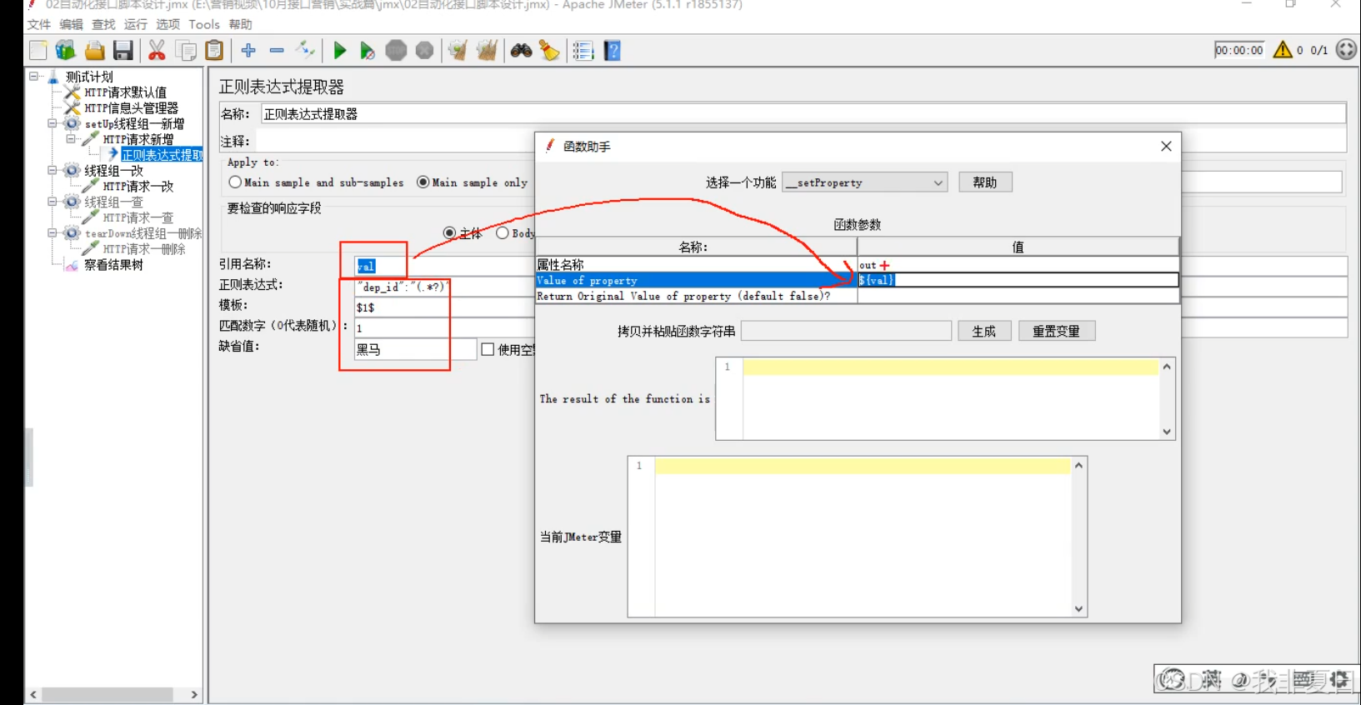The height and width of the screenshot is (705, 1361).
Task: Click the 重置变量 button
Action: tap(1057, 331)
